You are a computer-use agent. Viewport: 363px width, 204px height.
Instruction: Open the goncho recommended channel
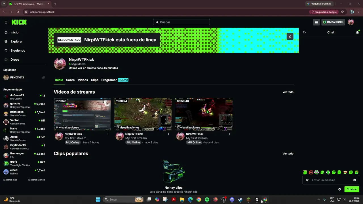click(24, 105)
